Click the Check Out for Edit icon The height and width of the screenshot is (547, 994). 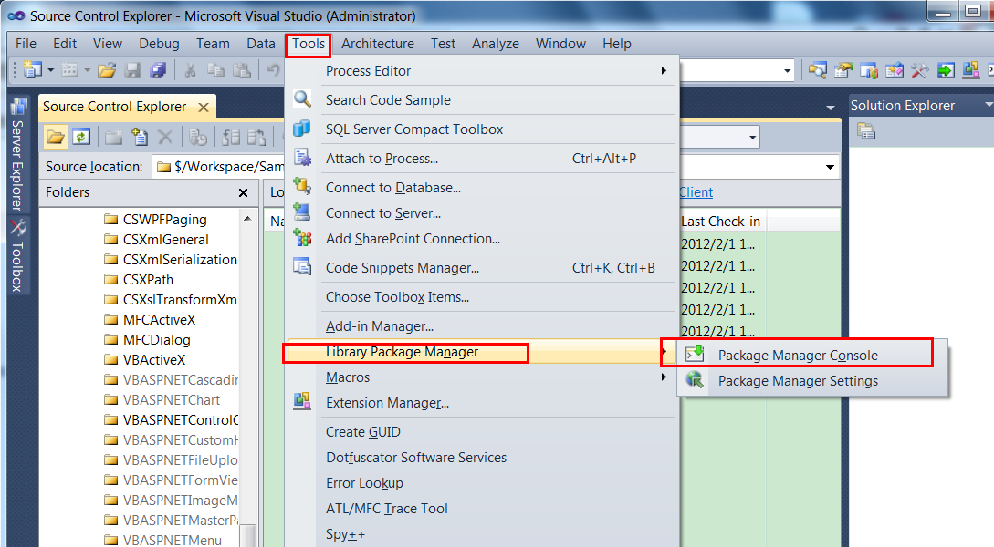(x=231, y=137)
